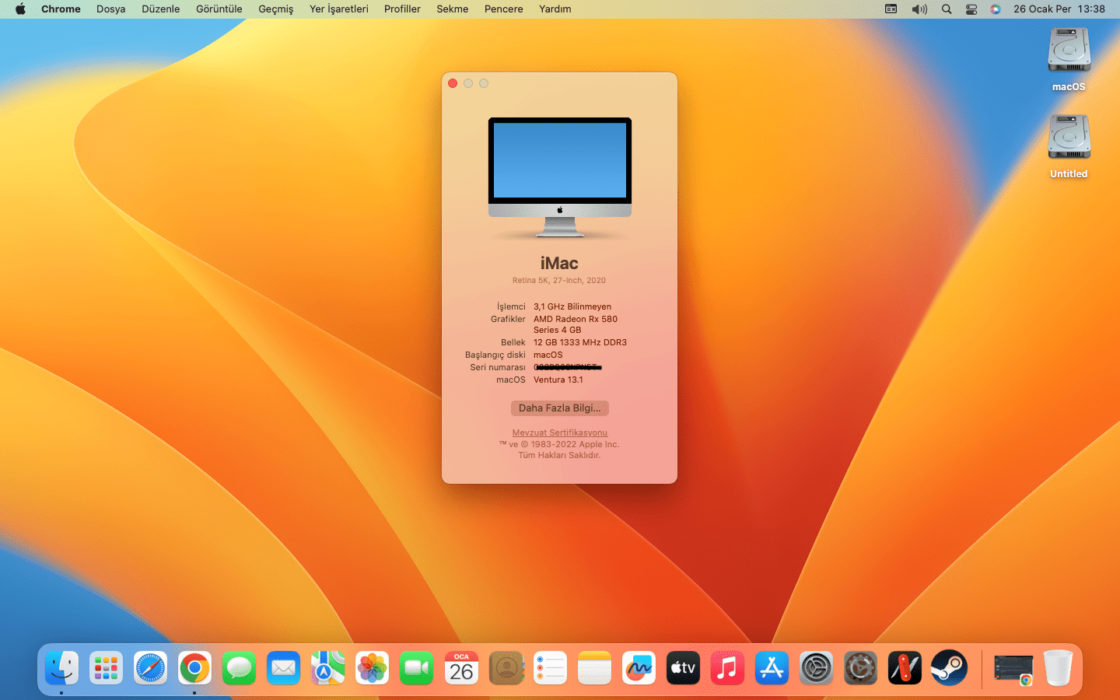Open the Trash in the Dock
This screenshot has width=1120, height=700.
pyautogui.click(x=1058, y=668)
